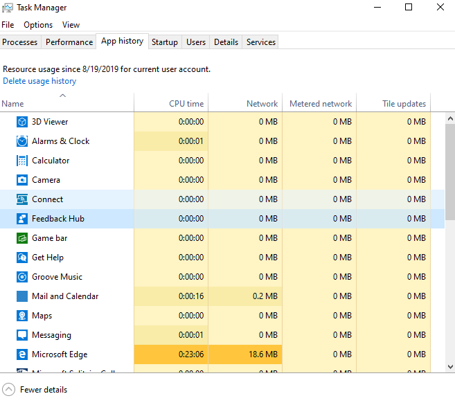
Task: Switch to the Services tab
Action: [261, 42]
